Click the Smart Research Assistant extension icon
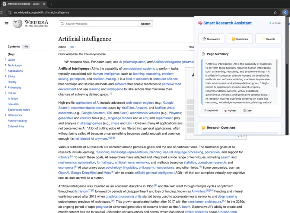The height and width of the screenshot is (213, 290). pyautogui.click(x=285, y=12)
